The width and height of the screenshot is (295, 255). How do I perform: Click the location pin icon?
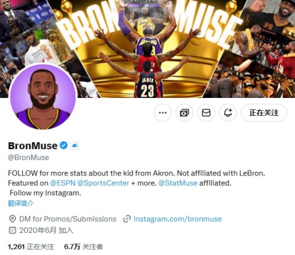click(12, 219)
